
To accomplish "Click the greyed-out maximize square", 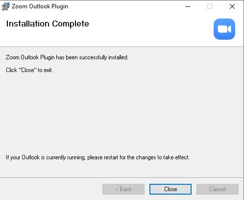I will [x=210, y=6].
